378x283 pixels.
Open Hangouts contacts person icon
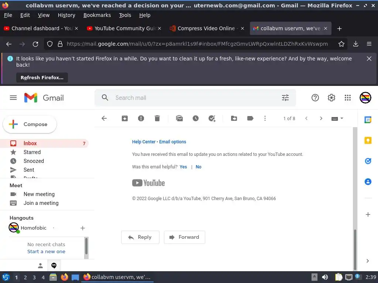(x=40, y=266)
